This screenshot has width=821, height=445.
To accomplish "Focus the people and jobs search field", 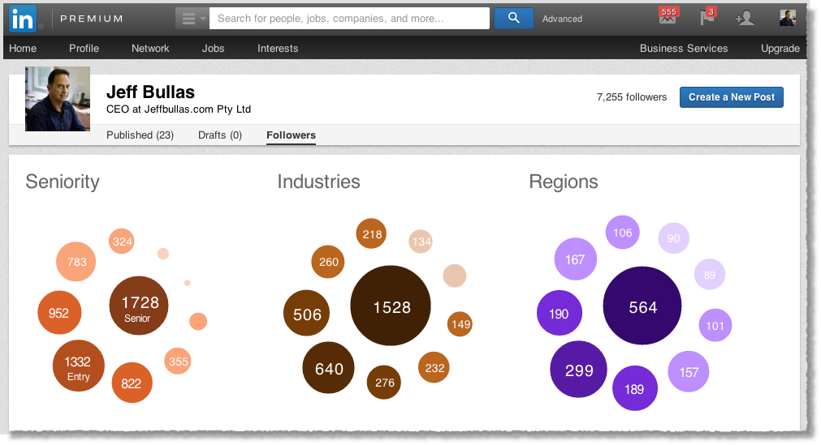I will click(349, 19).
